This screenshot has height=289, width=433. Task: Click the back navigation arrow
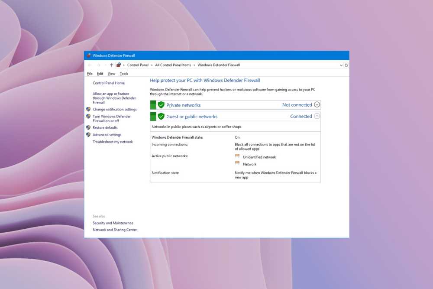click(x=90, y=65)
